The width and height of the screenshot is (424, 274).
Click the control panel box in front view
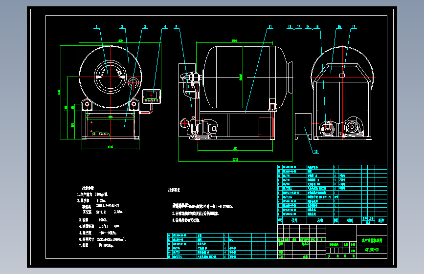point(152,96)
